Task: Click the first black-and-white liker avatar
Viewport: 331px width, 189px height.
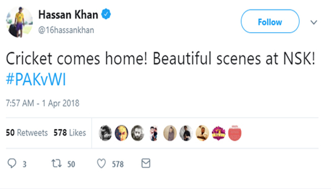Action: tap(105, 133)
